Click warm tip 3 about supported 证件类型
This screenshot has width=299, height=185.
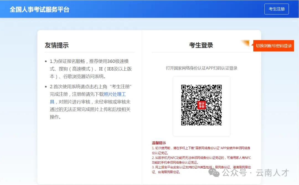[201, 169]
